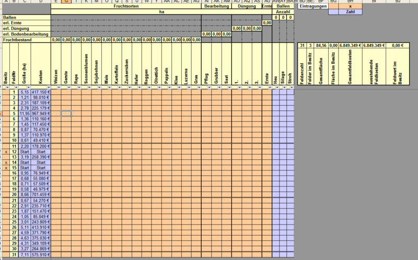Screen dimensions: 418x260
Task: Open the Heu column filter dropdown
Action: click(x=277, y=86)
